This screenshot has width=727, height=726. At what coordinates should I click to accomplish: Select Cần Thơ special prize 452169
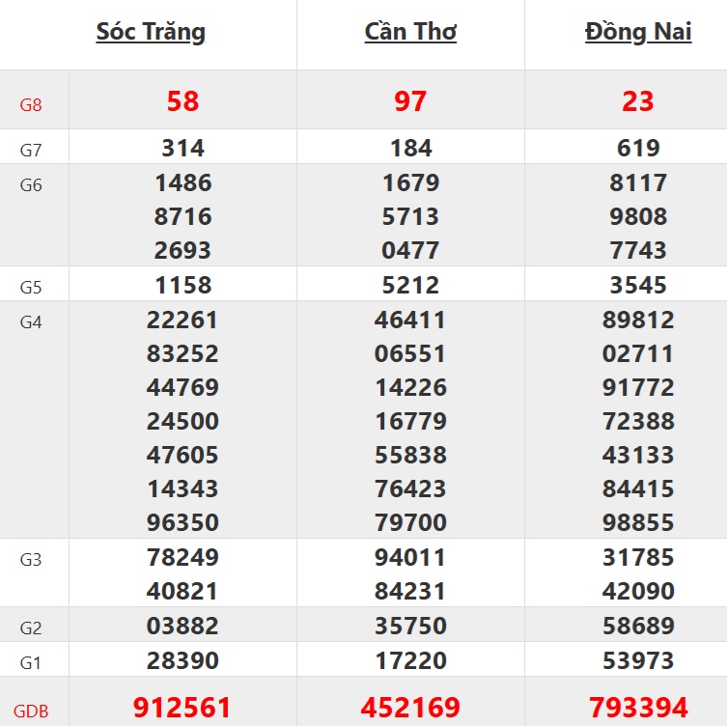(410, 708)
